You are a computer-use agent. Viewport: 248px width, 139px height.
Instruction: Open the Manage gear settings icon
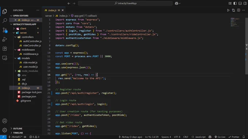[5, 130]
